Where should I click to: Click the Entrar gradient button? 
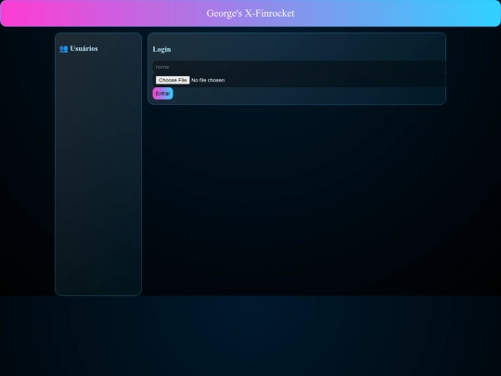click(162, 94)
